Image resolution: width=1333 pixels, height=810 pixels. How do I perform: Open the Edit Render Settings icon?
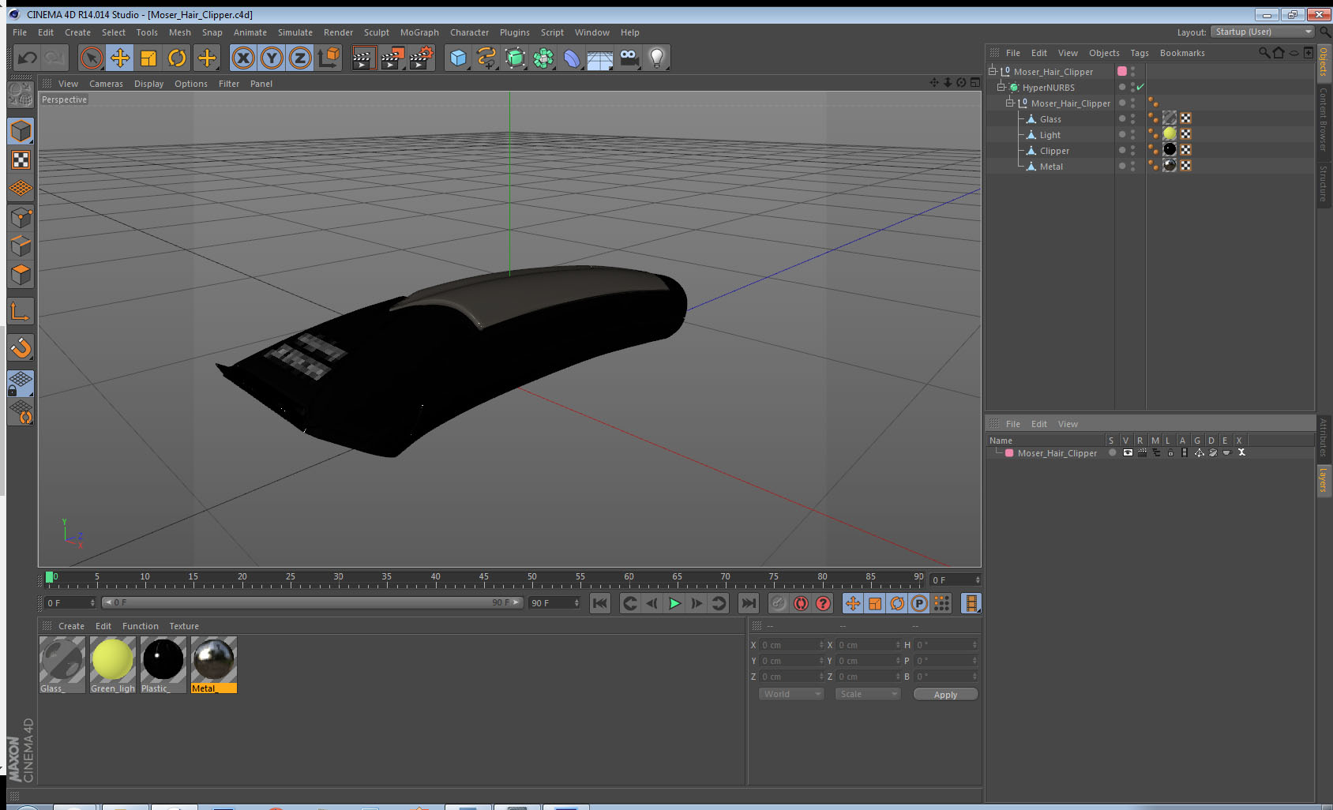[422, 58]
